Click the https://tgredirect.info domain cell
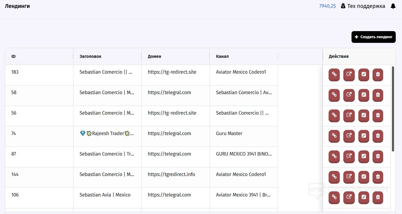The height and width of the screenshot is (214, 402). pos(171,174)
